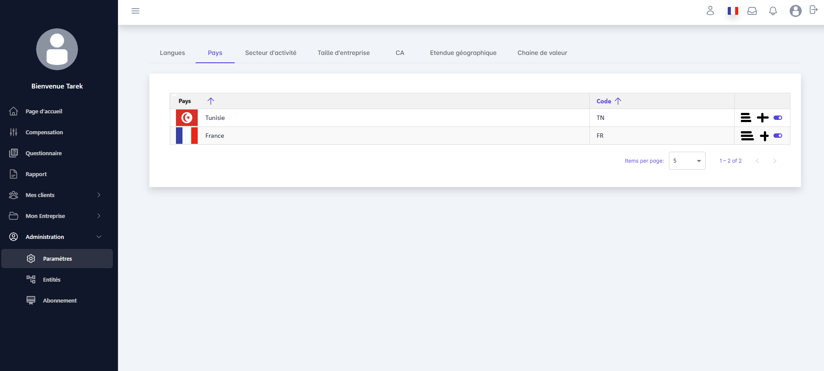Viewport: 824px width, 371px height.
Task: Click the hamburger menu icon in header
Action: [135, 11]
